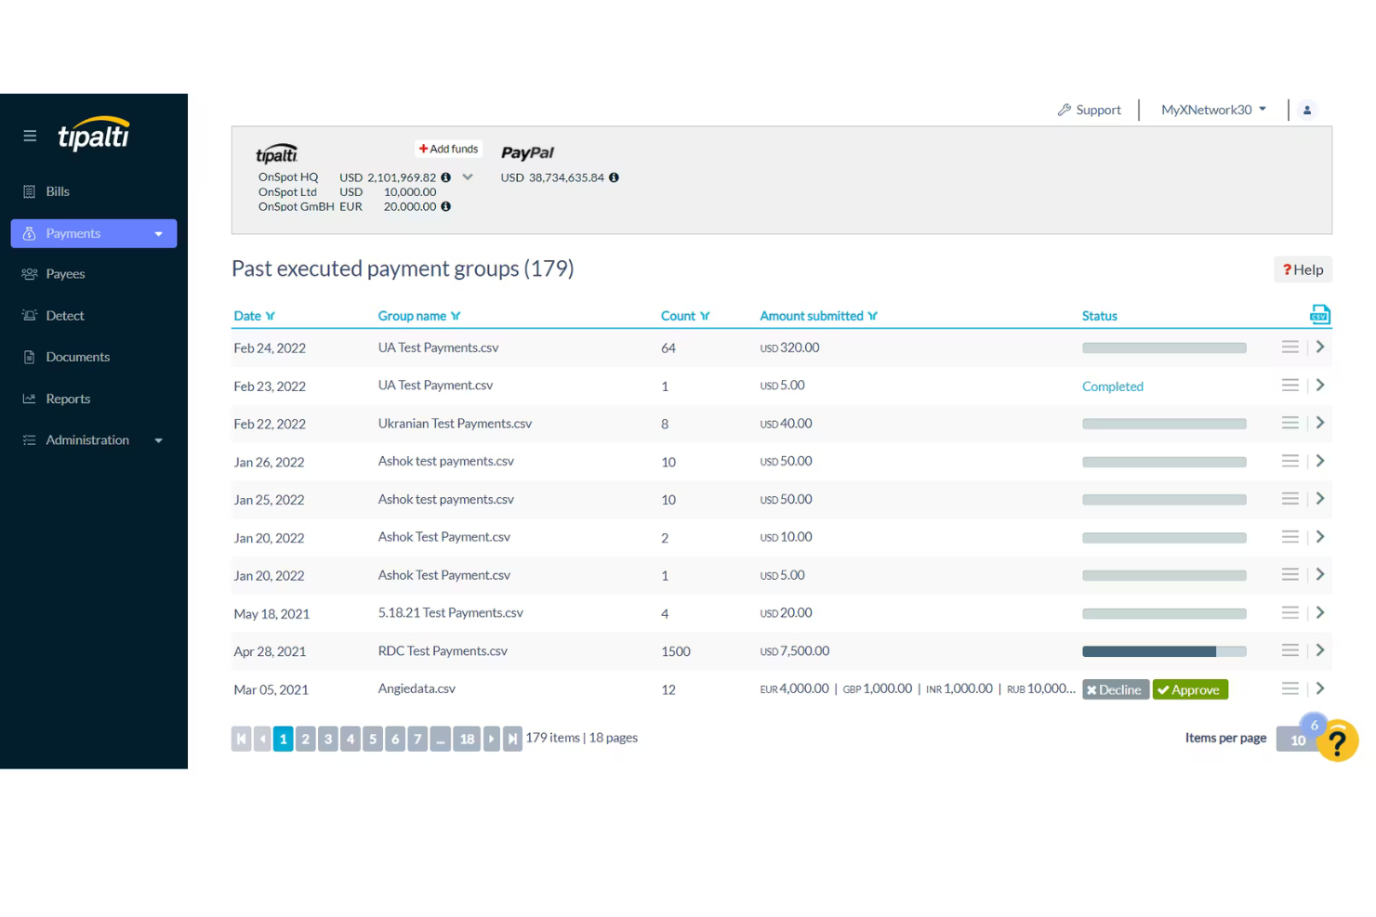The image size is (1376, 917).
Task: Sort the table by Amount submitted
Action: pyautogui.click(x=872, y=315)
